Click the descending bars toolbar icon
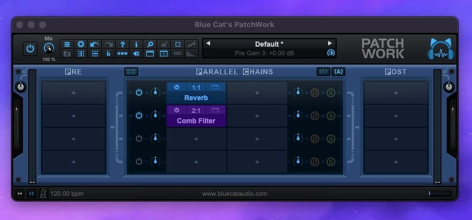The image size is (472, 220). pyautogui.click(x=192, y=54)
